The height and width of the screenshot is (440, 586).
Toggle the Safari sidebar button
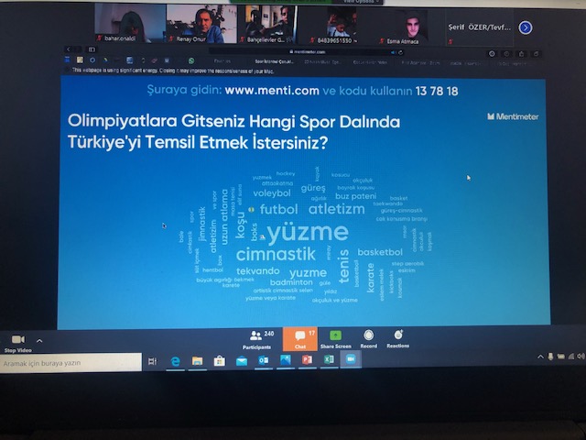92,49
